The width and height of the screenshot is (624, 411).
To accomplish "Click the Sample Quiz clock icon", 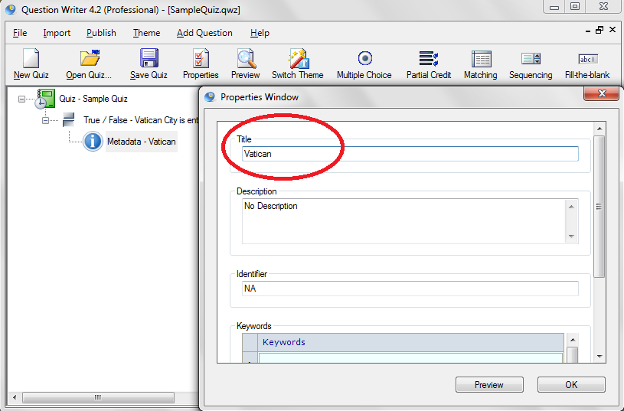I will pyautogui.click(x=45, y=99).
